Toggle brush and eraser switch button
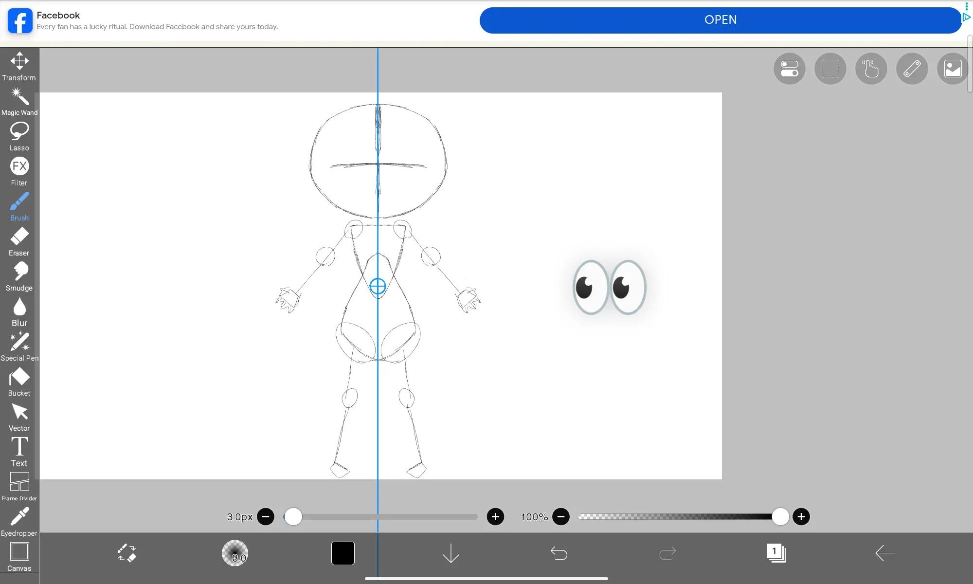This screenshot has width=973, height=584. 127,553
